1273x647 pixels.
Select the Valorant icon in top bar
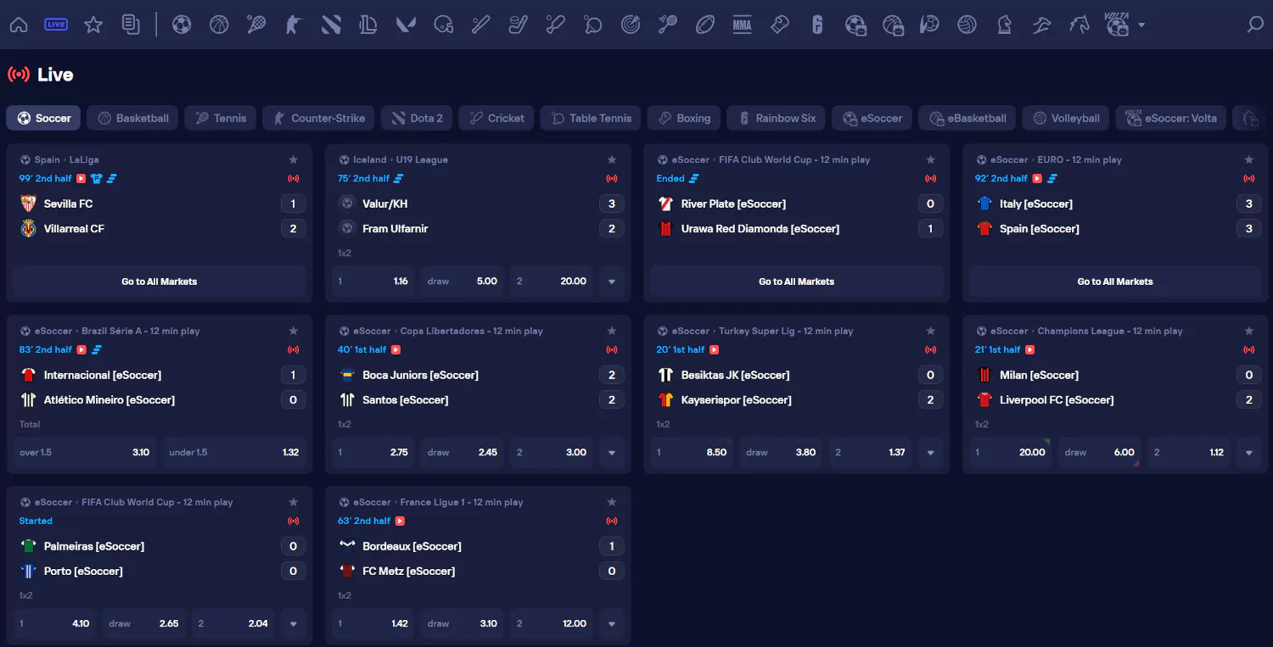(x=406, y=25)
